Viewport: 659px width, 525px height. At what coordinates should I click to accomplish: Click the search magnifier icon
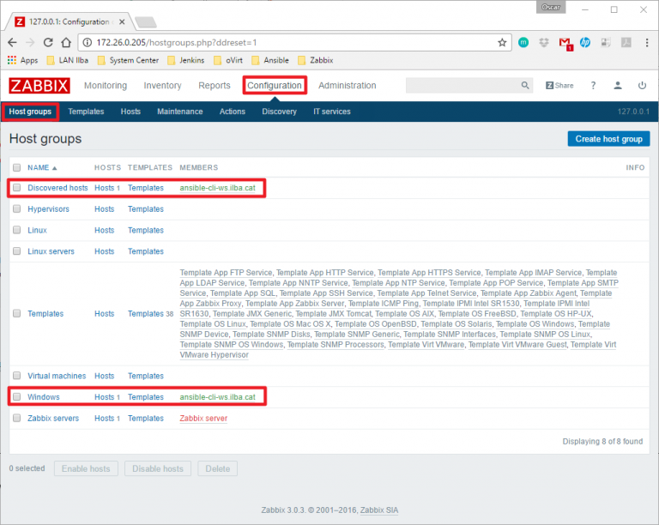point(525,85)
